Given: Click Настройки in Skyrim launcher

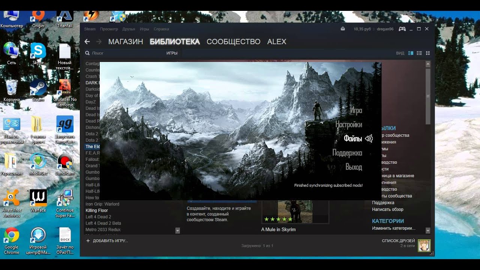Looking at the screenshot, I should click(x=349, y=124).
